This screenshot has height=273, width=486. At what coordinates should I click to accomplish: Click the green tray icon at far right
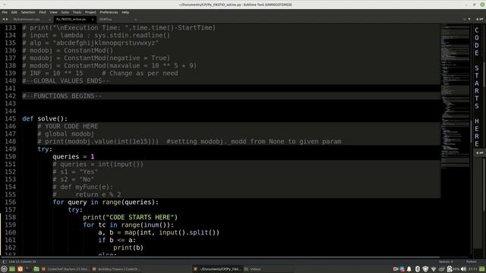point(481,269)
